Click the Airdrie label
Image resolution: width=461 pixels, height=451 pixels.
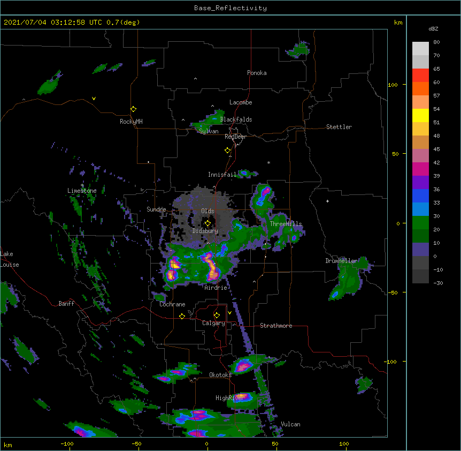pyautogui.click(x=216, y=288)
